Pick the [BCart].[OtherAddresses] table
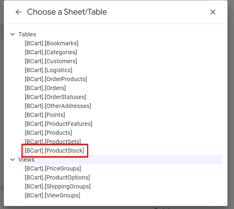 tap(58, 106)
